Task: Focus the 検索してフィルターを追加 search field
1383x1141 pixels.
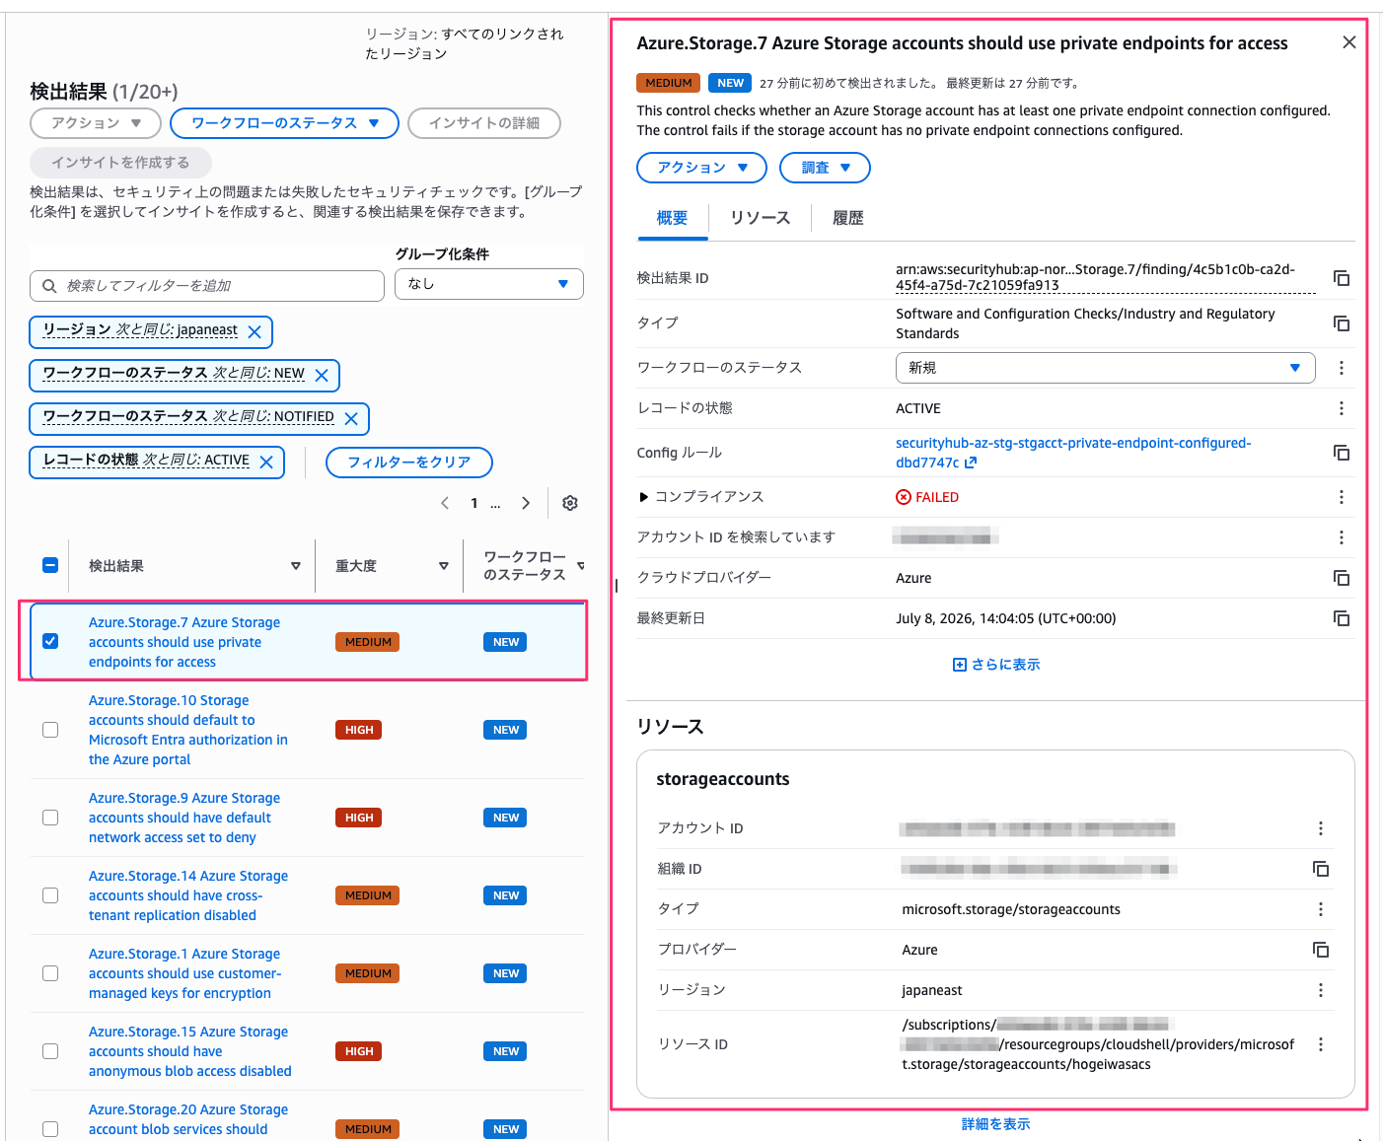Action: pos(207,286)
